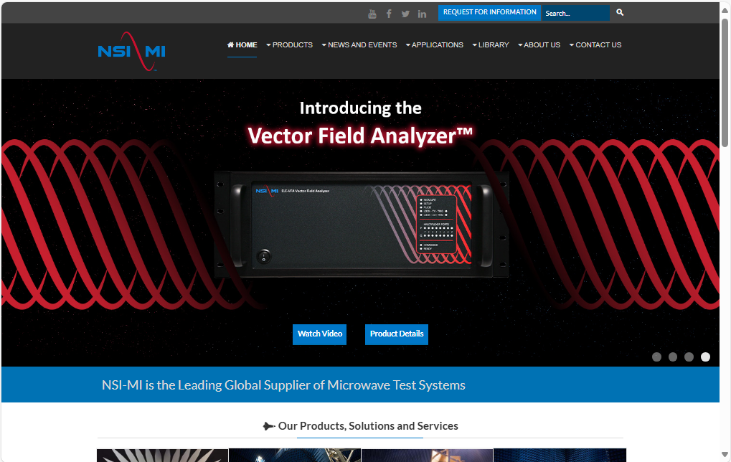Switch to the second carousel slide dot
Viewport: 731px width, 462px height.
click(673, 357)
